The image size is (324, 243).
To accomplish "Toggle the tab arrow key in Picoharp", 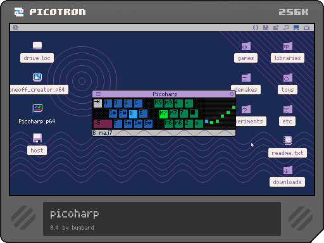I will 97,103.
